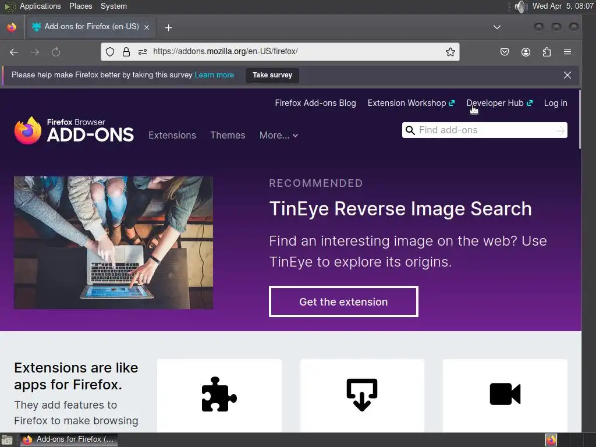Close the Add-ons for Firefox tab
This screenshot has width=596, height=447.
[147, 27]
